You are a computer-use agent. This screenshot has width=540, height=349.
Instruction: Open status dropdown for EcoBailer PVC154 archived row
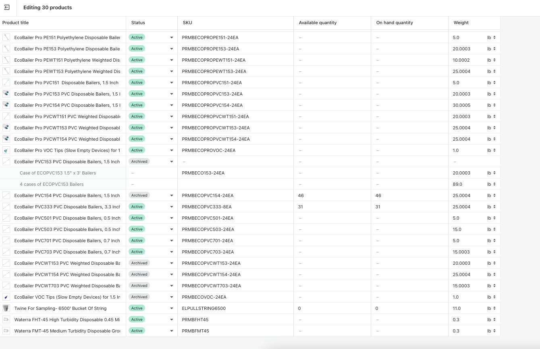click(x=171, y=195)
